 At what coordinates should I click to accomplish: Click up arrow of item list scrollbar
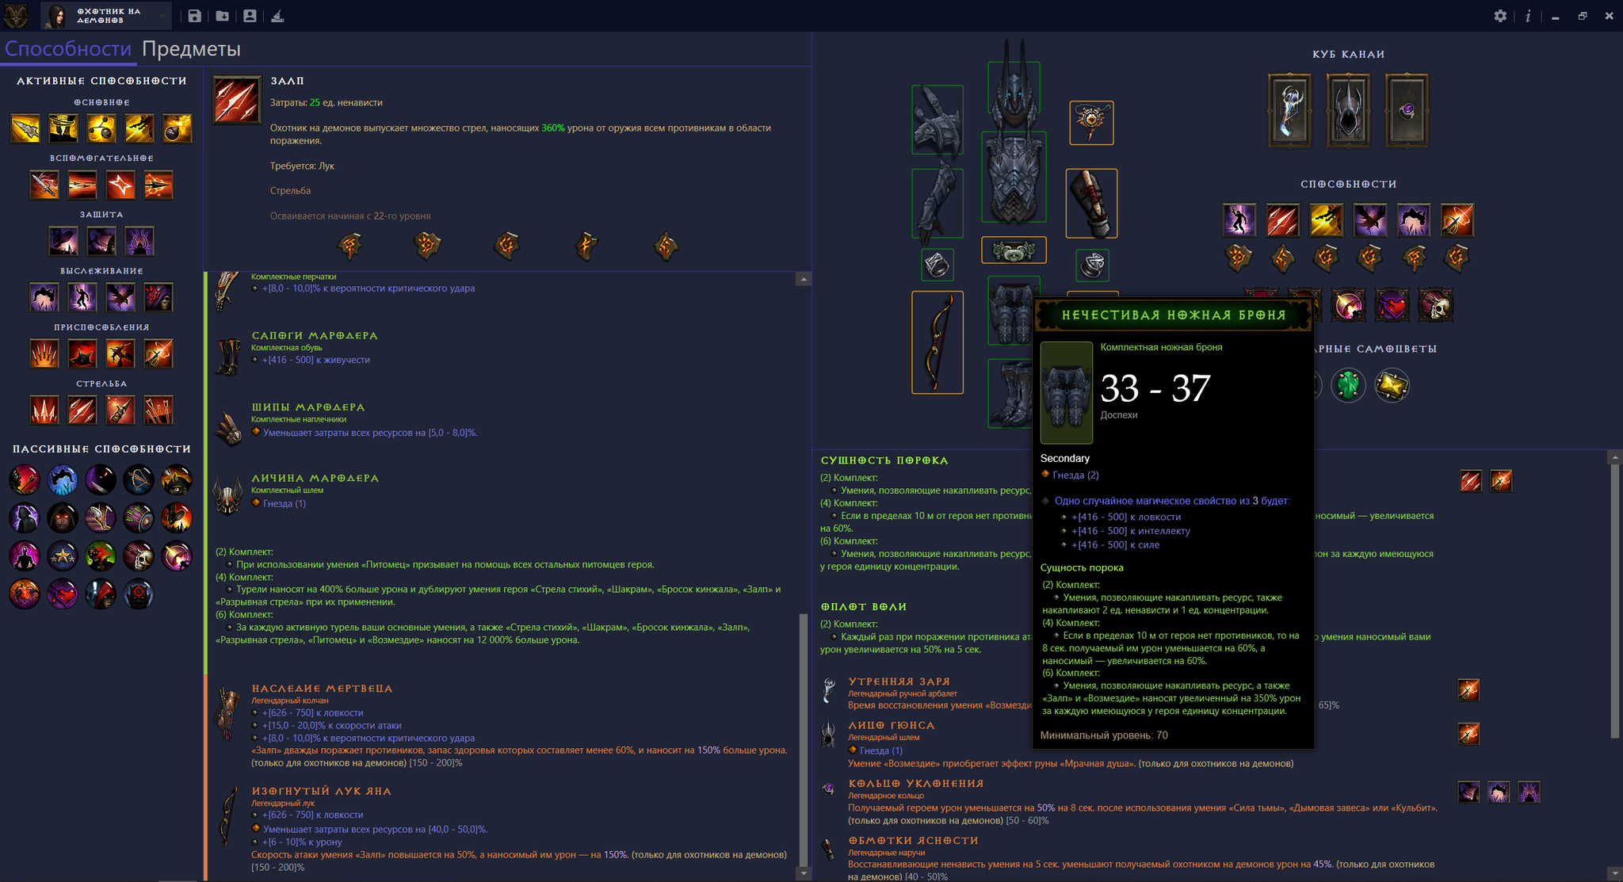pyautogui.click(x=804, y=279)
